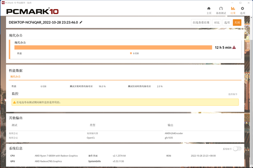Click the 12 h 5 min battery result
This screenshot has height=168, width=253.
click(223, 47)
